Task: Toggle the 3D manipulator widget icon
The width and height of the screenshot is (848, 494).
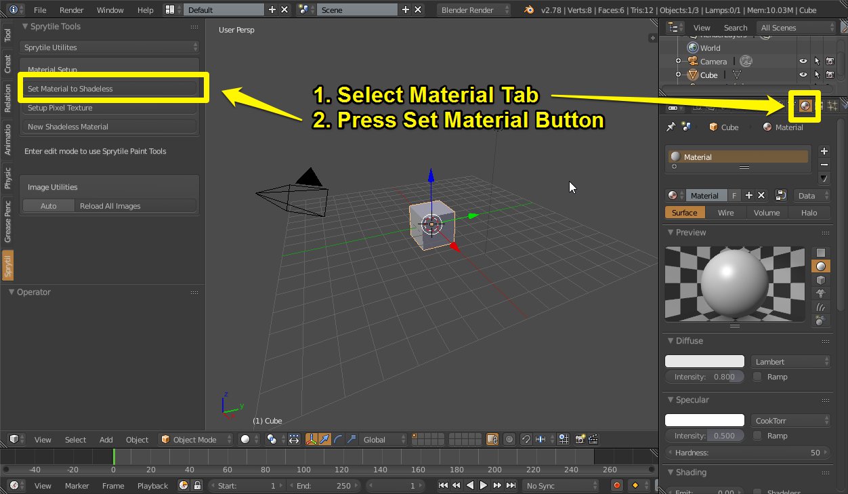Action: (312, 439)
